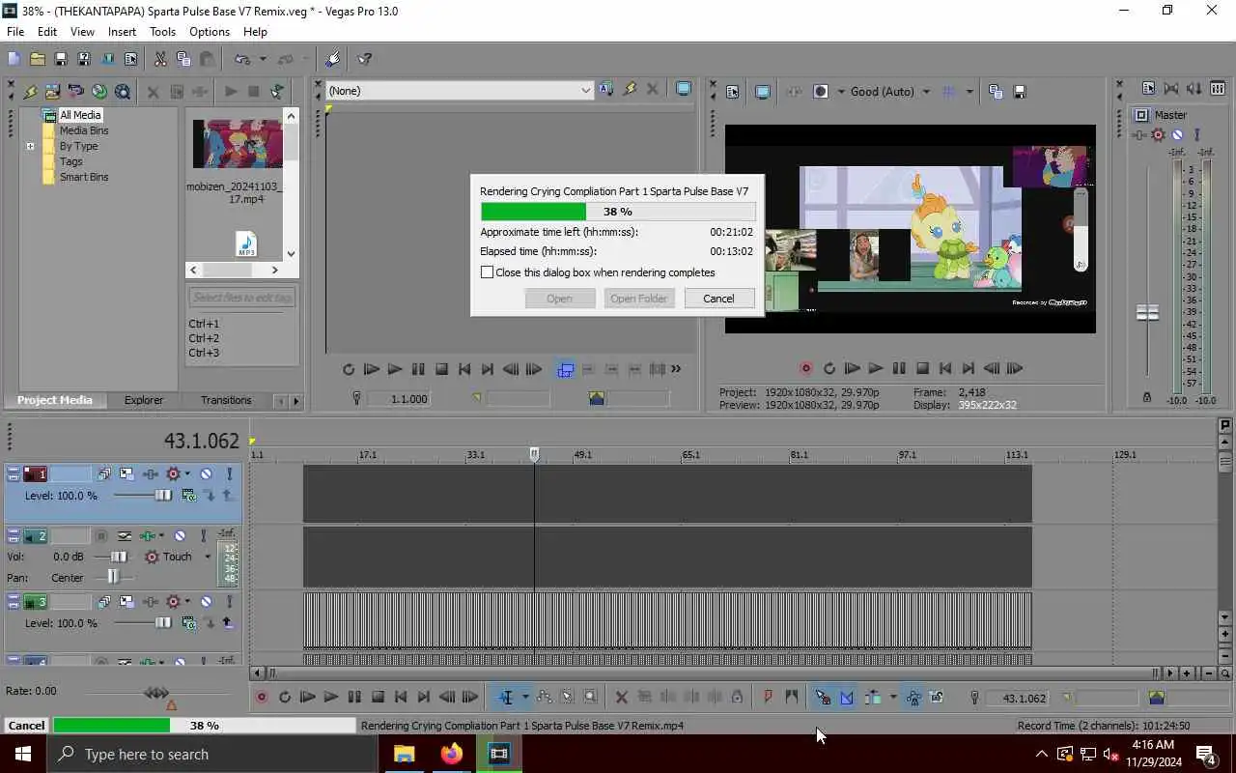The image size is (1236, 773).
Task: Toggle Auto Ripple in timeline toolbar
Action: click(x=872, y=697)
